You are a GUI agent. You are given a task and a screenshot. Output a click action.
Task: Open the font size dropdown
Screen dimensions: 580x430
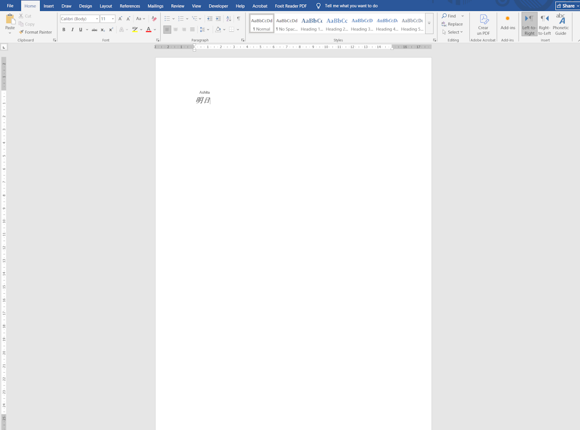click(x=113, y=19)
